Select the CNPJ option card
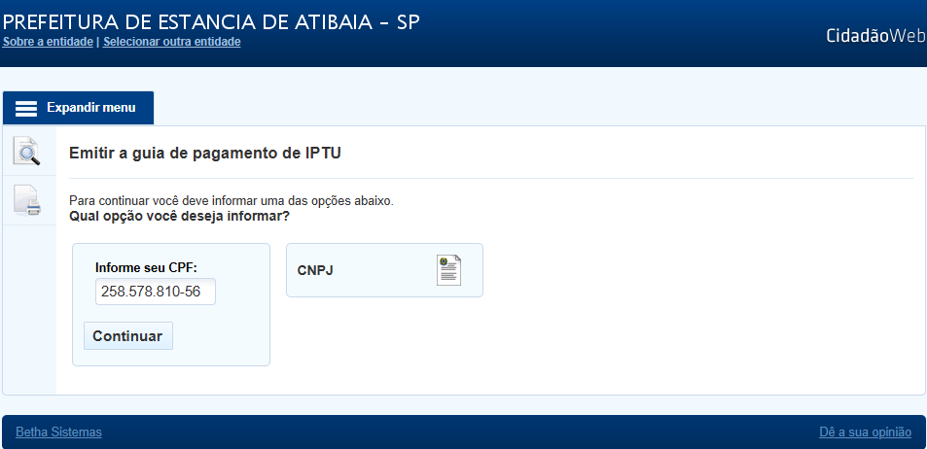 click(x=384, y=270)
